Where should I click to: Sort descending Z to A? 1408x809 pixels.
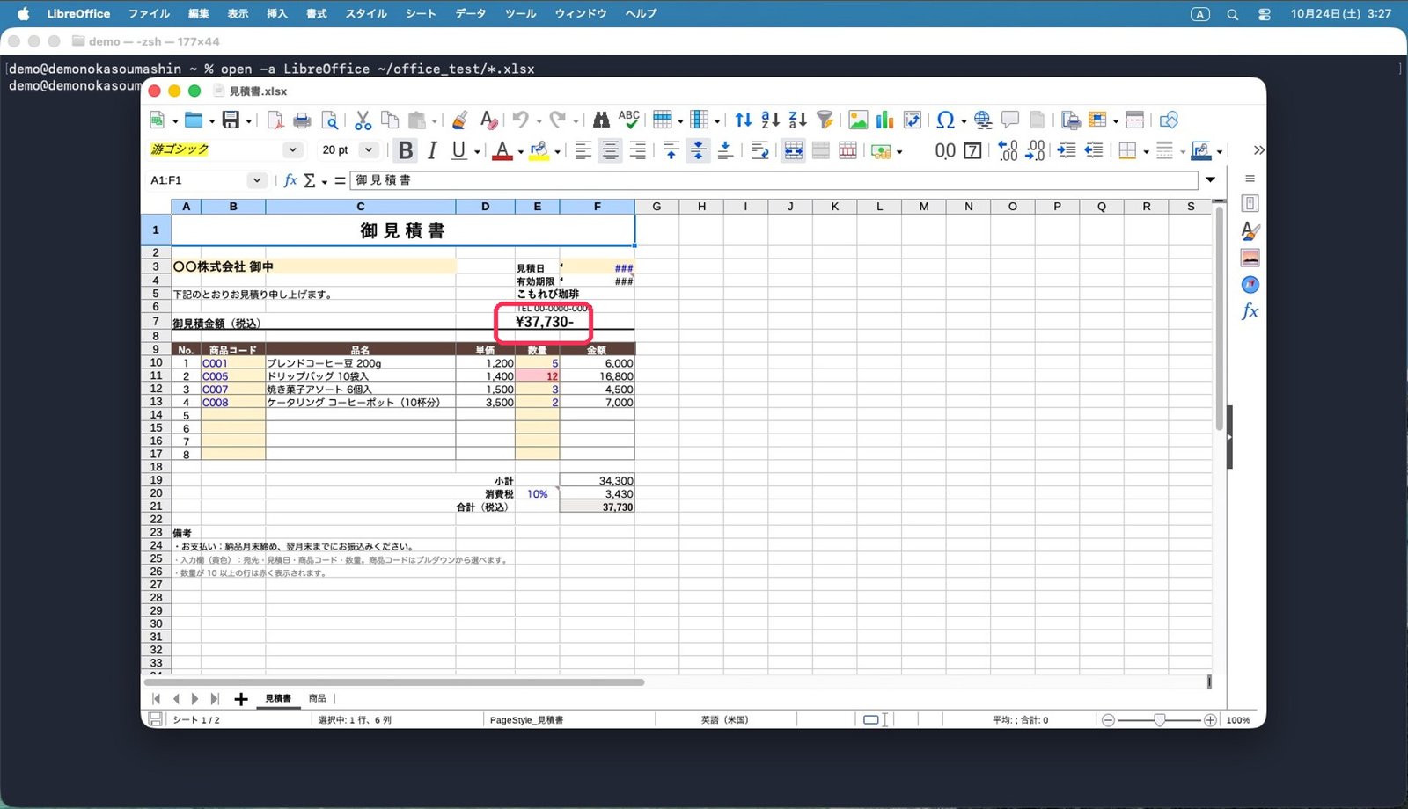point(797,120)
